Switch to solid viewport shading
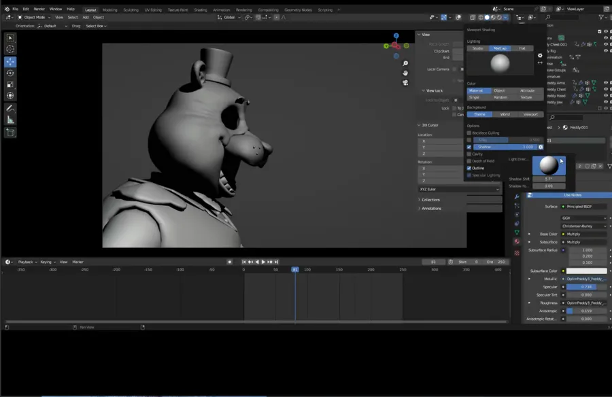 coord(487,18)
